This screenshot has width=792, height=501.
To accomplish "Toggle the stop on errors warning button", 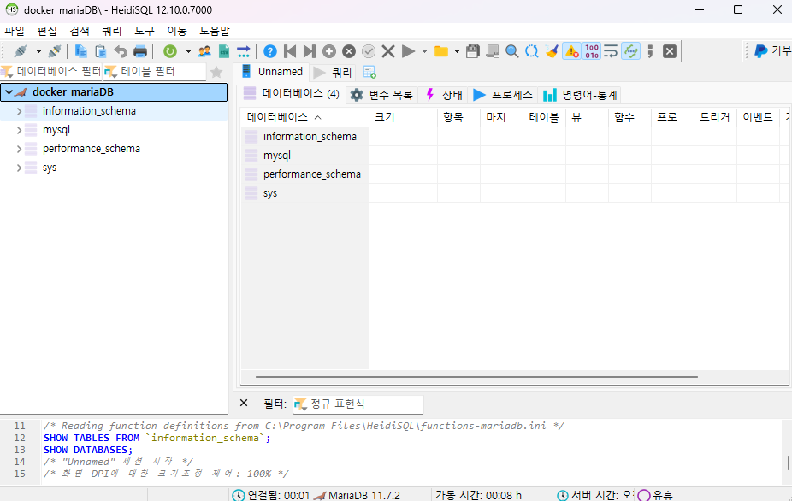I will (571, 51).
